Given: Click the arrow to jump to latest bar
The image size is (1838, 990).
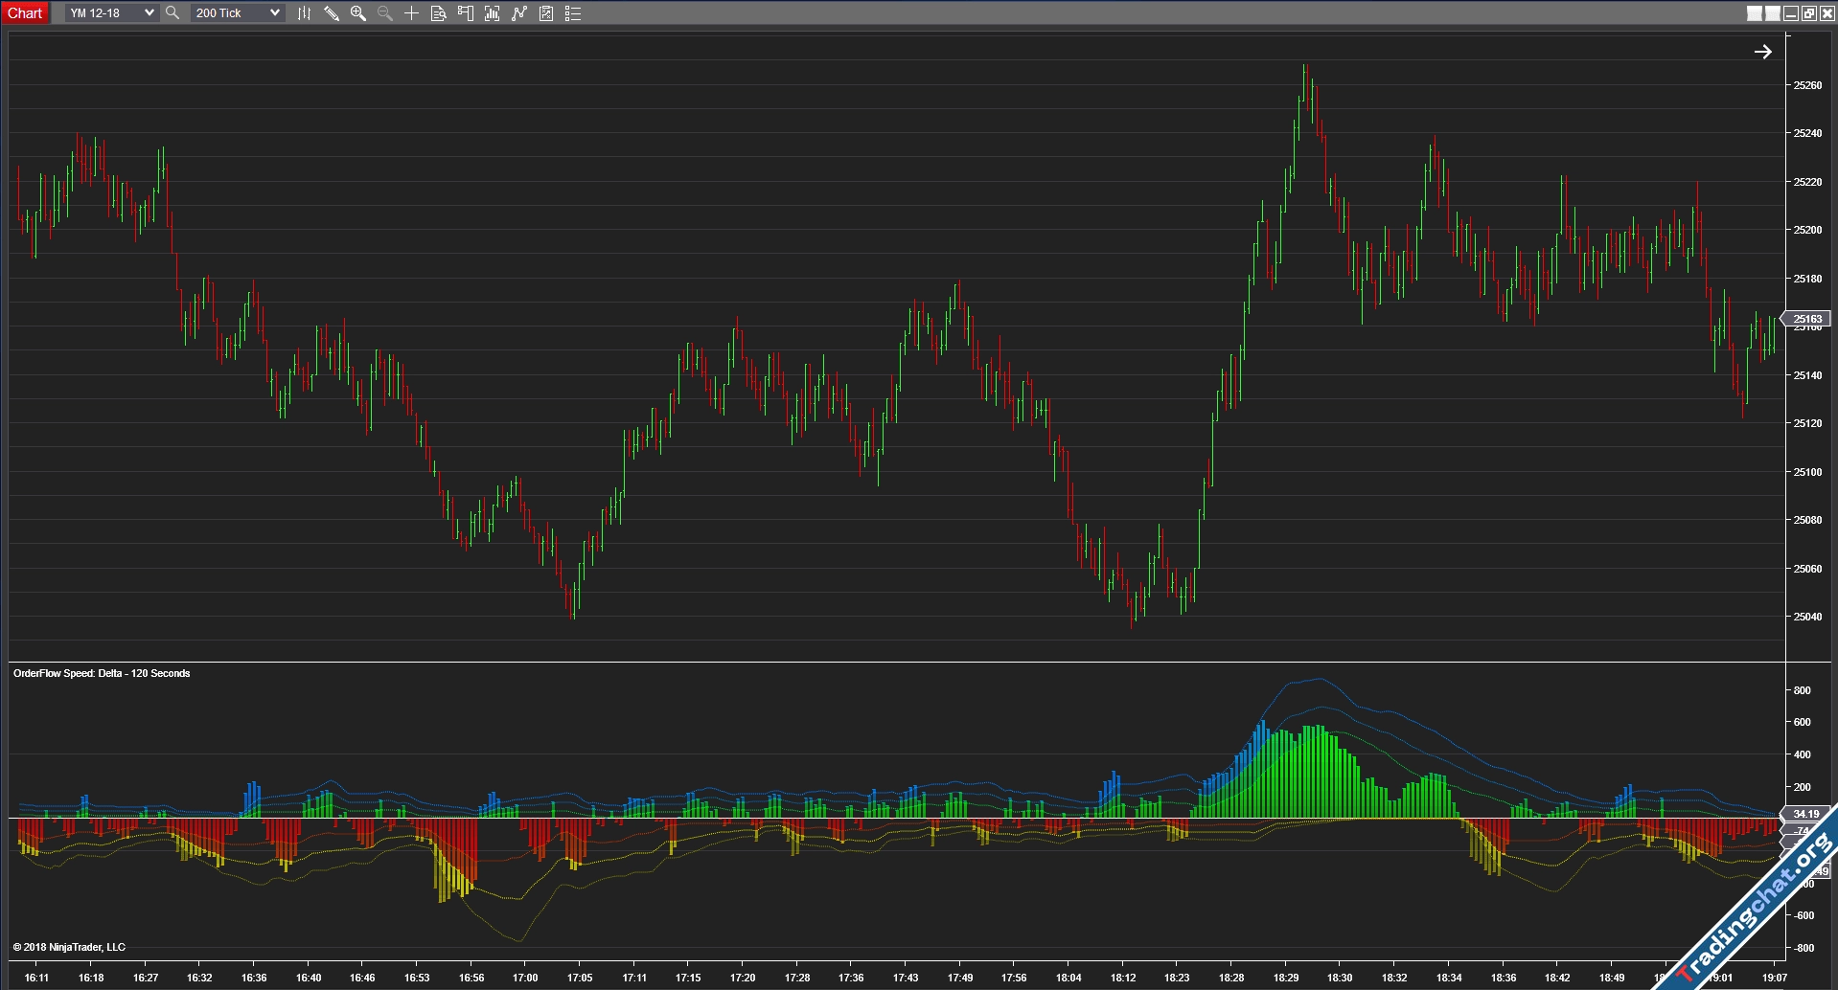Looking at the screenshot, I should tap(1762, 52).
